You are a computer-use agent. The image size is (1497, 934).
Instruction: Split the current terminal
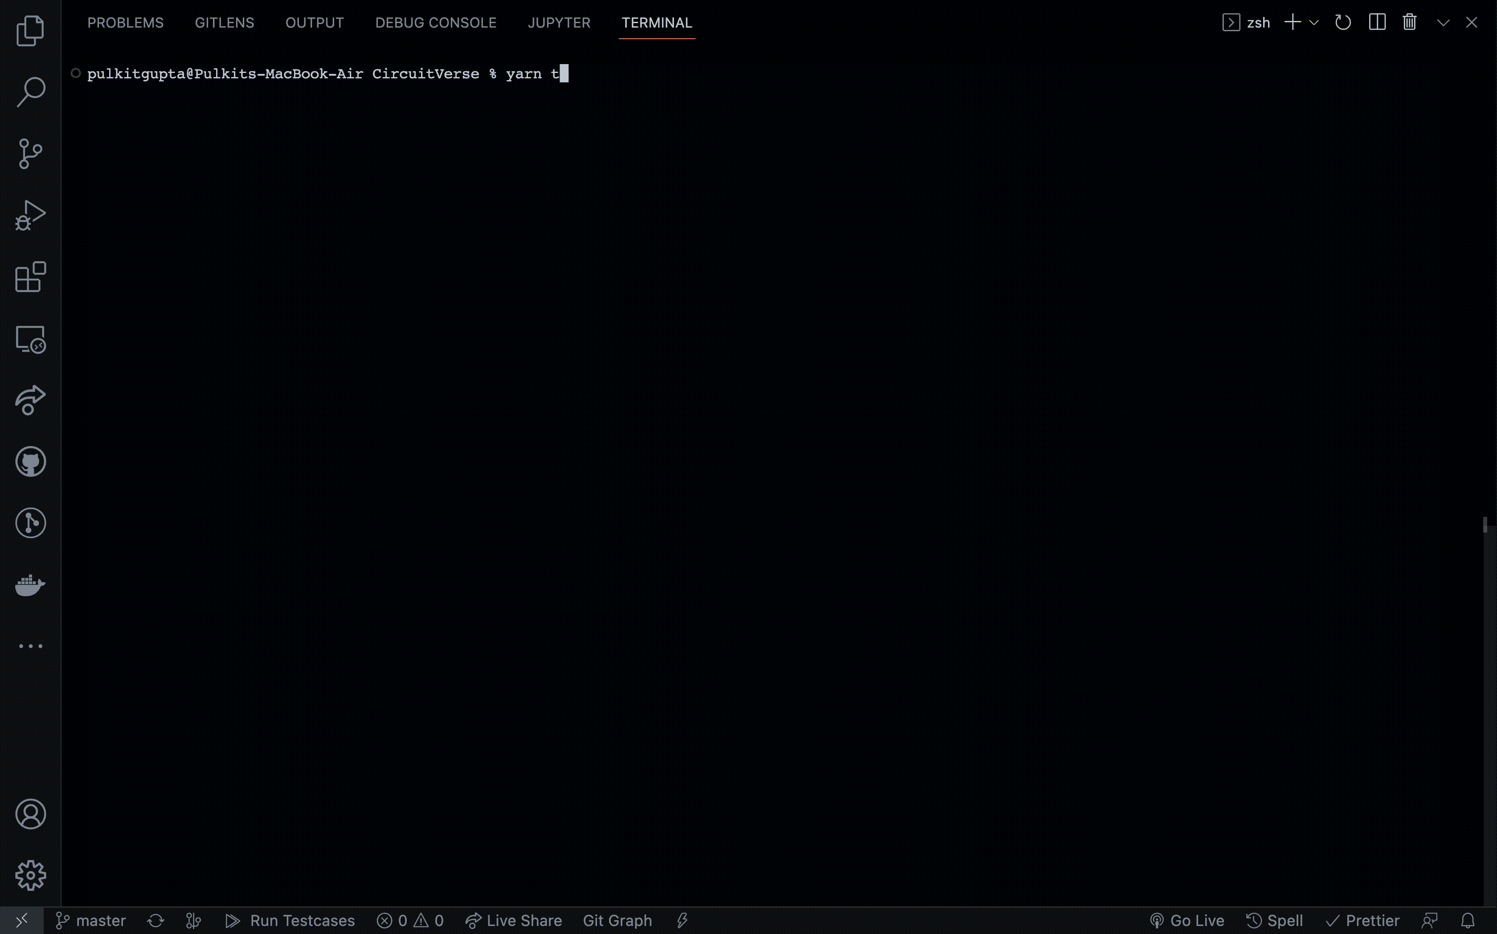pos(1377,22)
